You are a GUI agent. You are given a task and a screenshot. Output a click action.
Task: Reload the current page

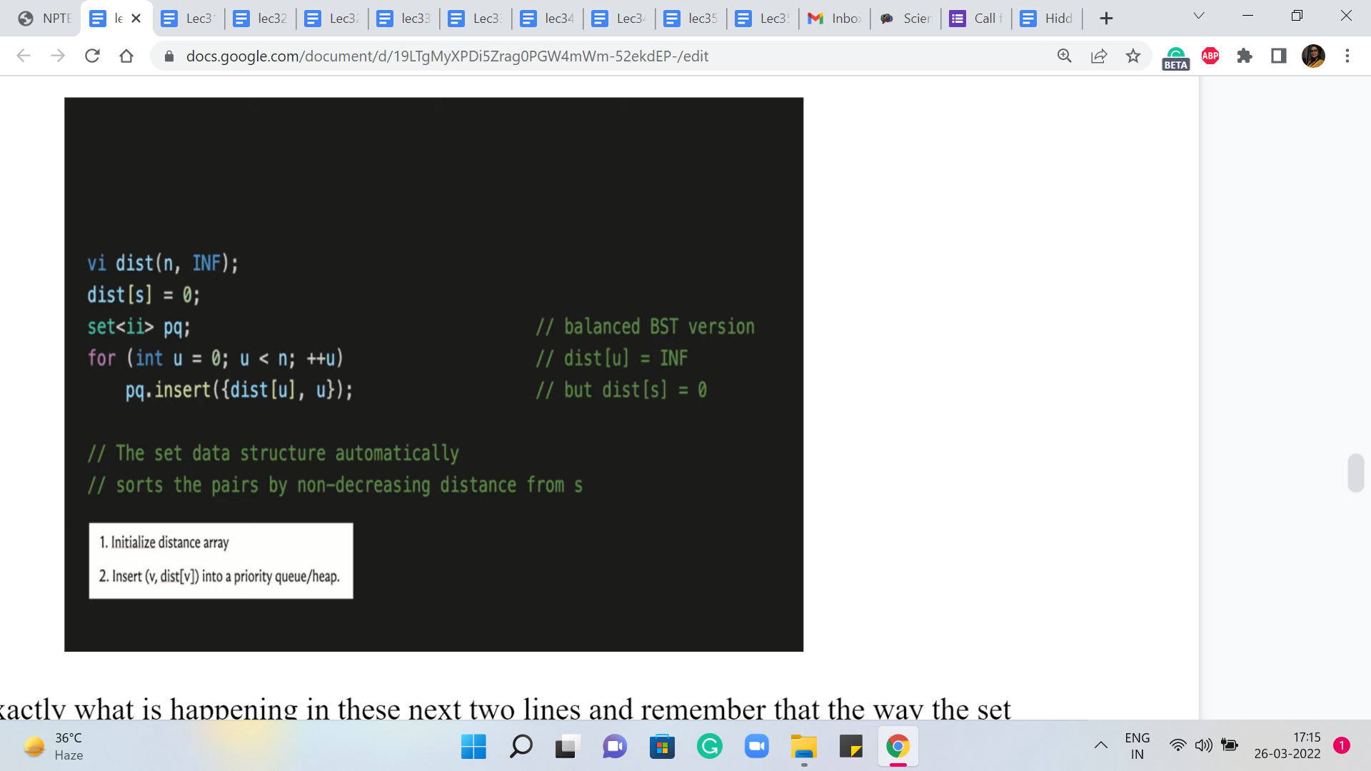click(x=92, y=56)
